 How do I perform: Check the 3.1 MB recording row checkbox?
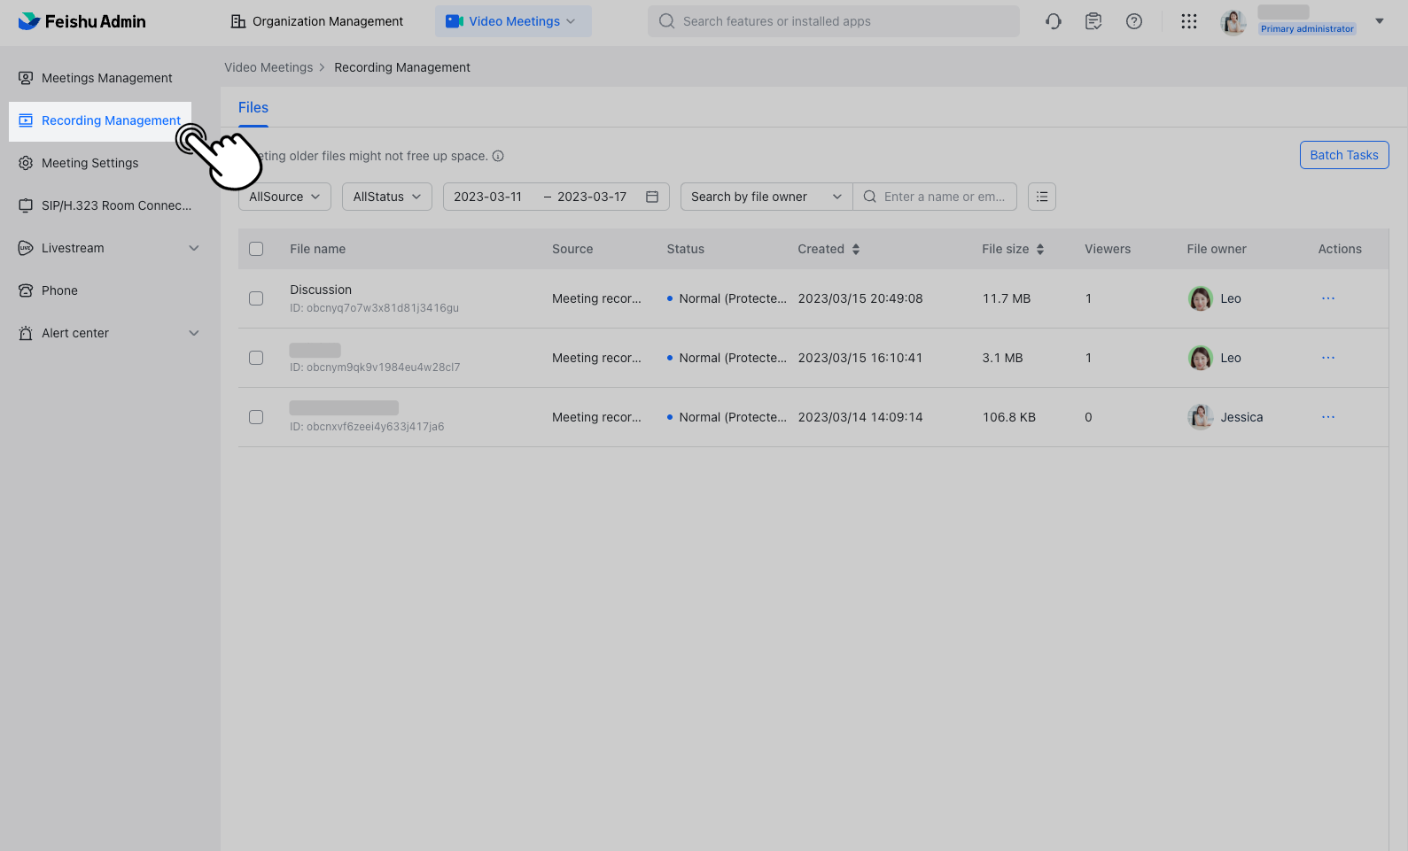[x=256, y=358]
